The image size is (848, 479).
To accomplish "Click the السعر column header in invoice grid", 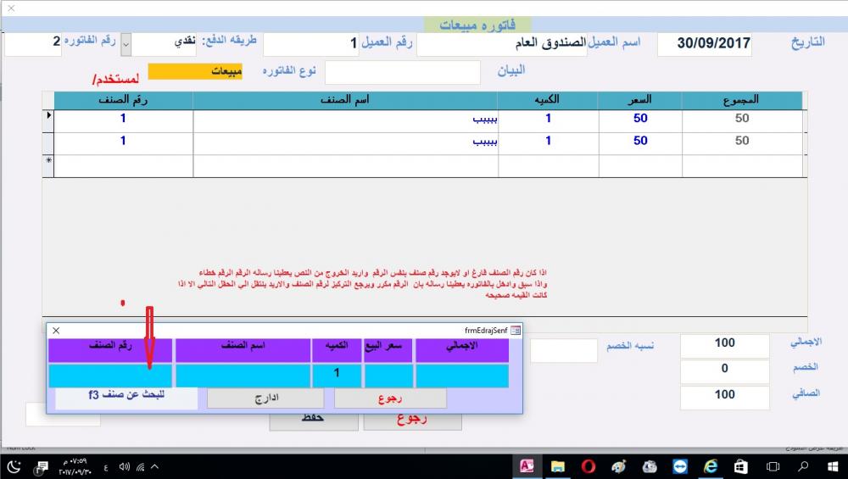I will pos(639,101).
